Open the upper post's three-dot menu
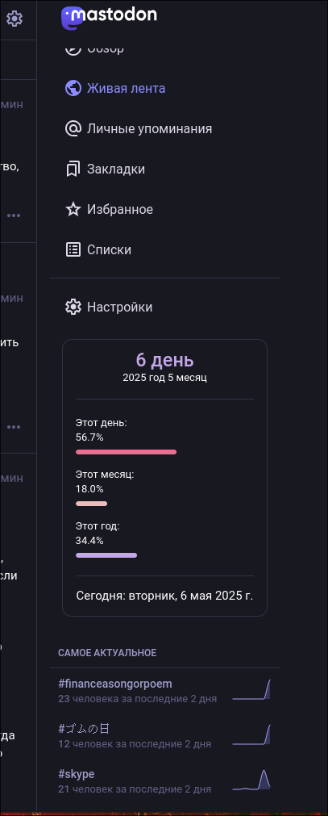This screenshot has height=816, width=328. point(14,215)
